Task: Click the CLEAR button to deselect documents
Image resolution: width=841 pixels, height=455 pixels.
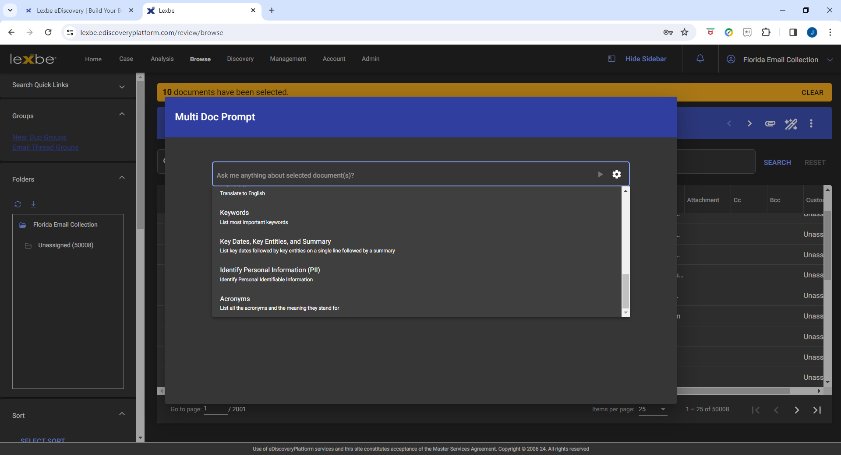Action: (x=813, y=92)
